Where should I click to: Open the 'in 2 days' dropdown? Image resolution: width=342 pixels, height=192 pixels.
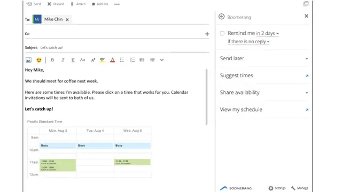point(267,34)
